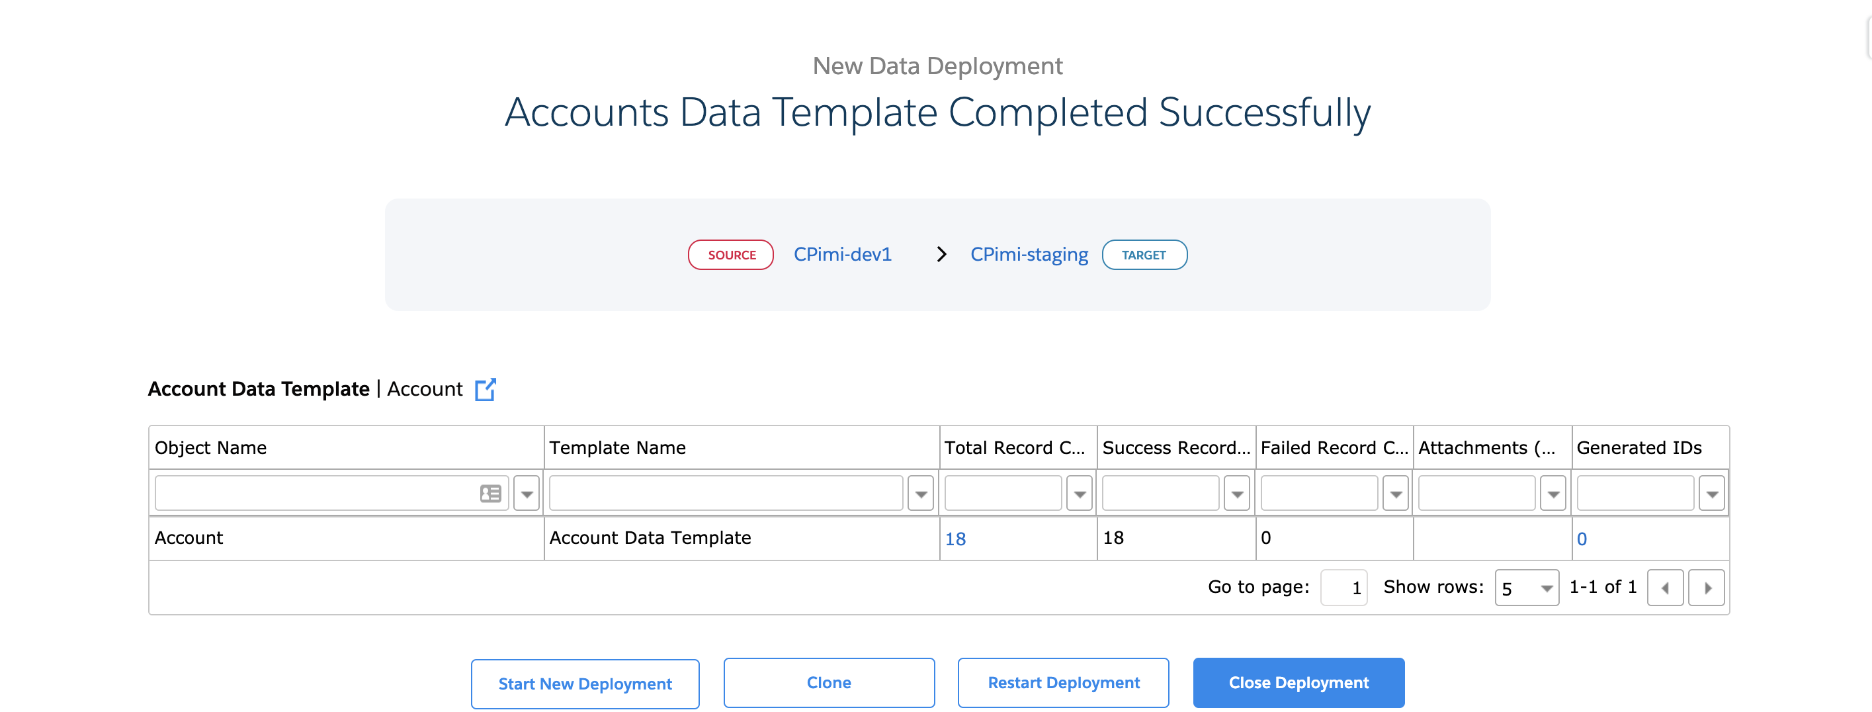Open the 0 generated IDs link

[1582, 539]
